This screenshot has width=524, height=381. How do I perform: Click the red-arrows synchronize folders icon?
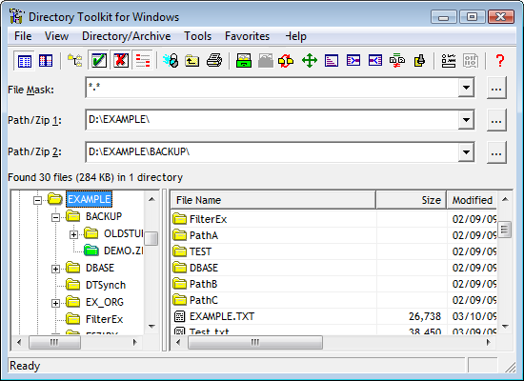click(x=286, y=61)
